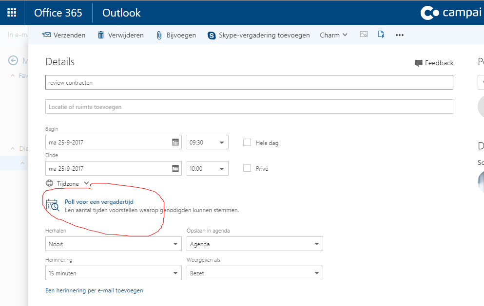Open the image insert icon
Image resolution: width=484 pixels, height=306 pixels.
364,35
